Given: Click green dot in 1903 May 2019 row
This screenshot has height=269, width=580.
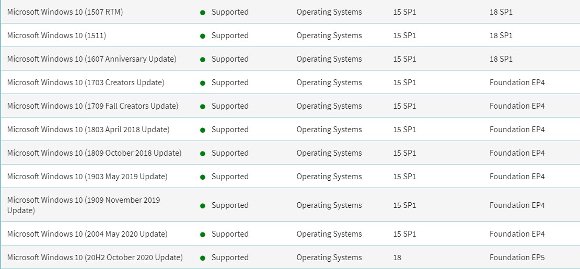Looking at the screenshot, I should coord(202,177).
